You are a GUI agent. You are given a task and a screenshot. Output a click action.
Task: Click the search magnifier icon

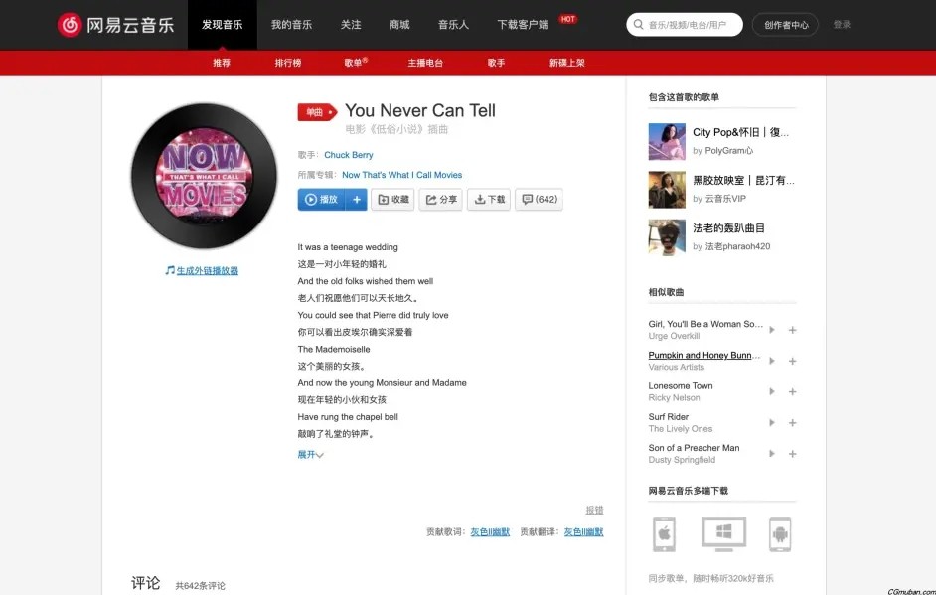[x=638, y=25]
